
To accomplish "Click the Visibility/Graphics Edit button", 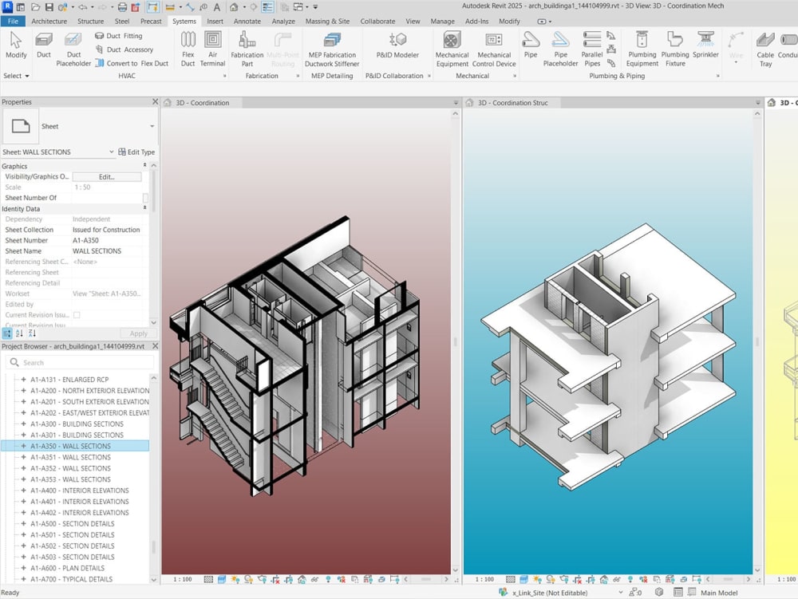I will pyautogui.click(x=107, y=177).
